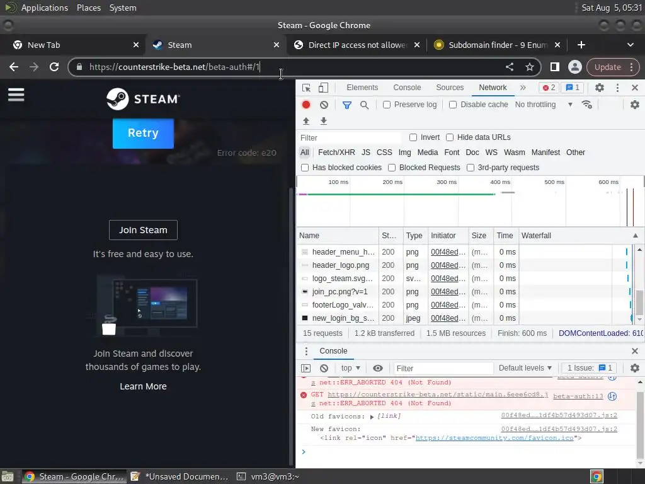
Task: Click the Retry button
Action: point(143,134)
